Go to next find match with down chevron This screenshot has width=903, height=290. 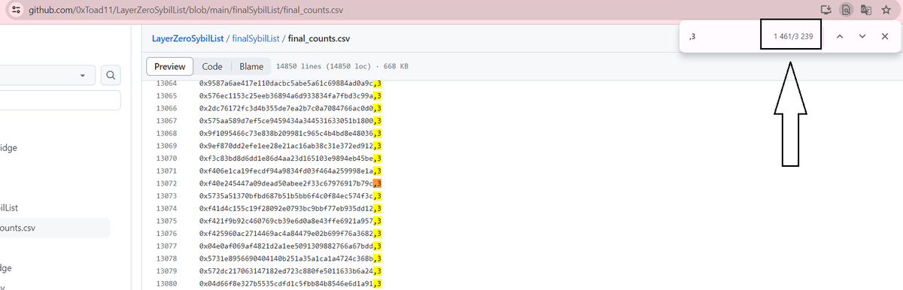(x=862, y=37)
